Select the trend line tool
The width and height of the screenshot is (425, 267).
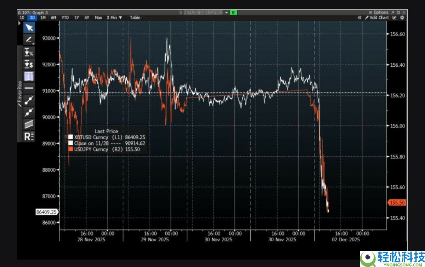tap(29, 100)
